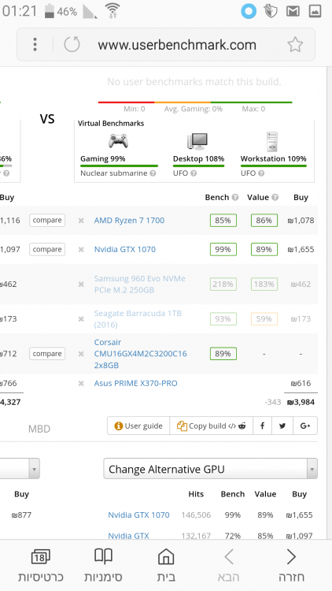Click compare button for Corsair memory
Viewport: 332px width, 591px height.
[x=47, y=354]
